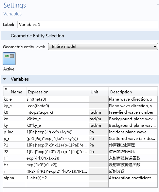This screenshot has width=159, height=192.
Task: Select the k0 expression intop2(acpr.k)
Action: (x=58, y=112)
